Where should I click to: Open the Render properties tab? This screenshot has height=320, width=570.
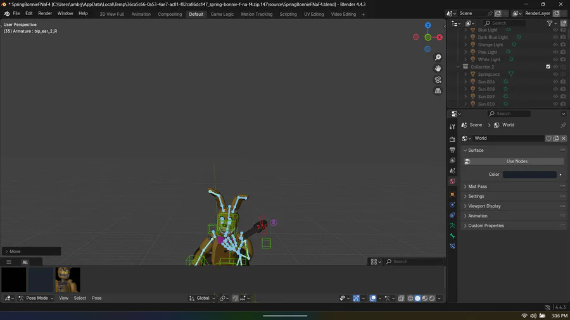[452, 139]
